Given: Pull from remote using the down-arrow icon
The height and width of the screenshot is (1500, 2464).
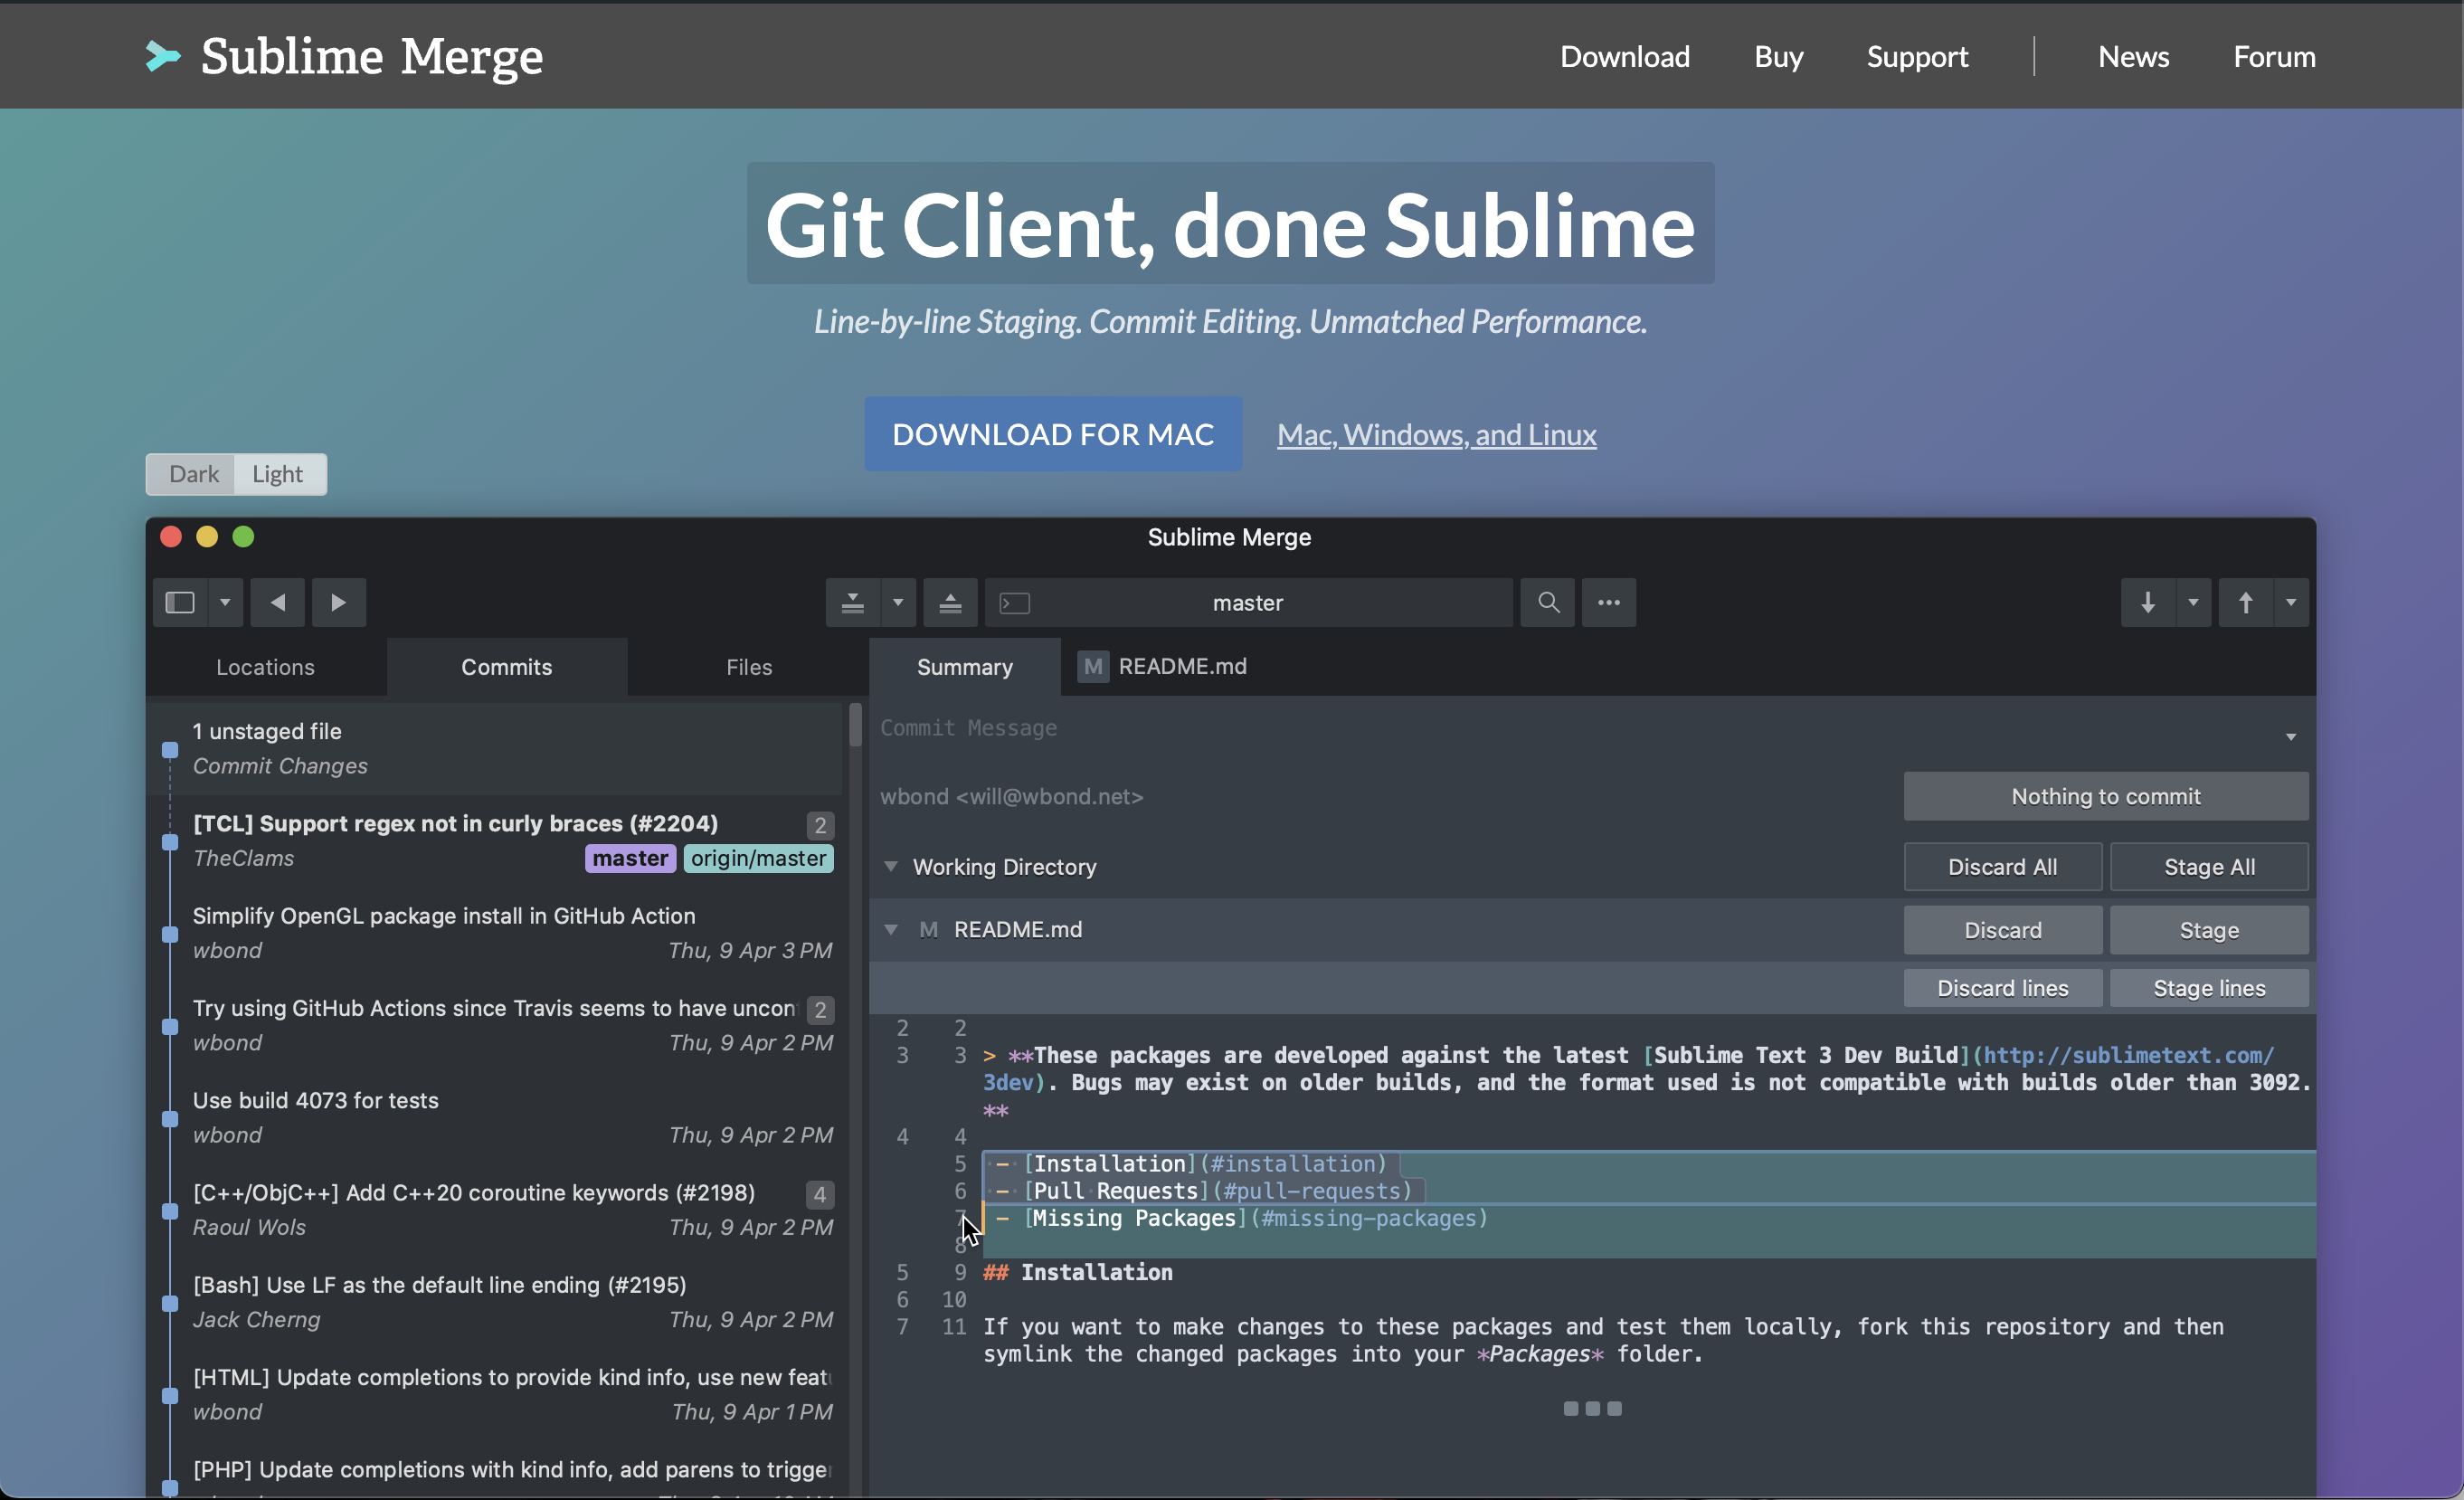Looking at the screenshot, I should click(x=2147, y=602).
